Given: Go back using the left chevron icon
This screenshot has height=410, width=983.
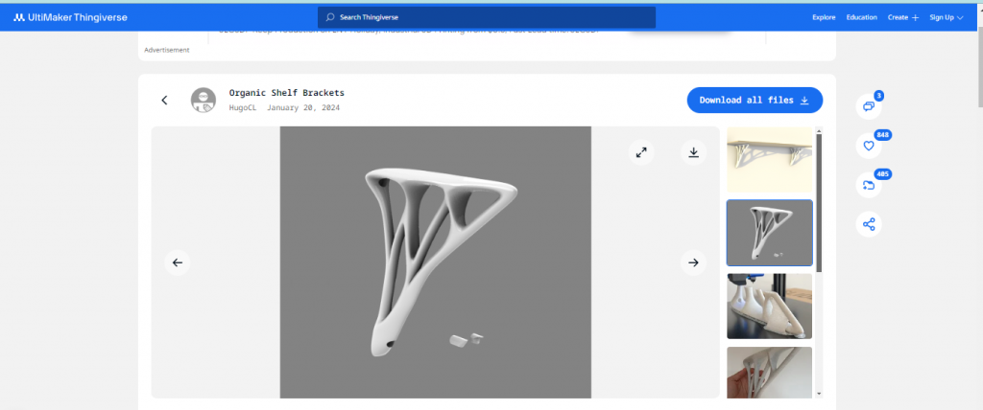Looking at the screenshot, I should [x=164, y=101].
